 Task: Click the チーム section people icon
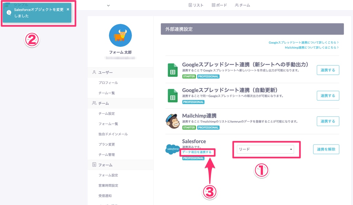coord(94,103)
